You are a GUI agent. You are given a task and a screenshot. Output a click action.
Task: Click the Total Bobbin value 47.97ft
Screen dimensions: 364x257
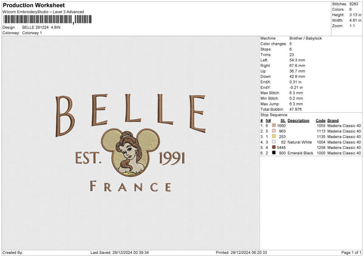click(x=295, y=109)
